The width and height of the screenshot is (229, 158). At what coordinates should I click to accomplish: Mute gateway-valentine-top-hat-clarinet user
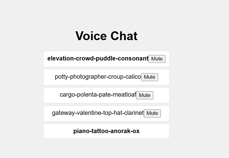[152, 113]
